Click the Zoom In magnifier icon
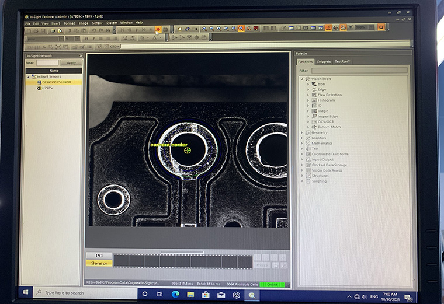Screen dimensions: 444x304 pos(204,29)
